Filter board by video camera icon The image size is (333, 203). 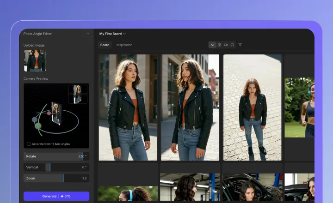226,45
